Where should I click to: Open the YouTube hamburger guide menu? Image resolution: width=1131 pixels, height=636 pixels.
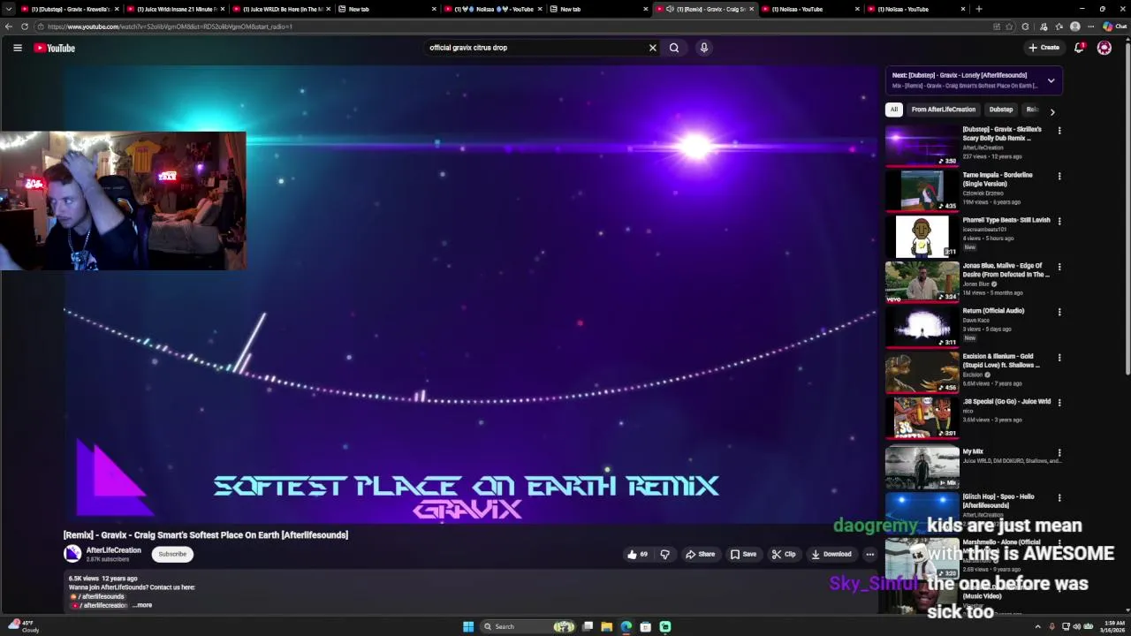(18, 48)
